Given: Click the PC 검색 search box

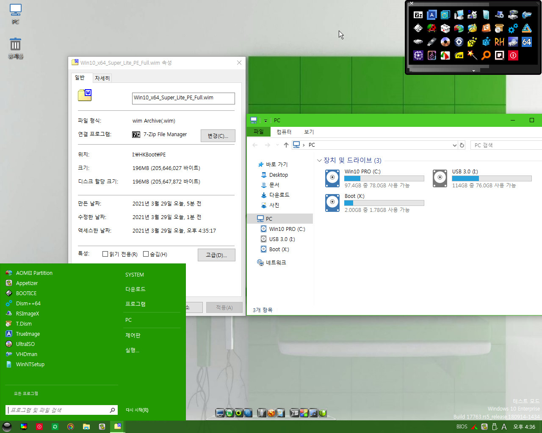Looking at the screenshot, I should tap(506, 145).
